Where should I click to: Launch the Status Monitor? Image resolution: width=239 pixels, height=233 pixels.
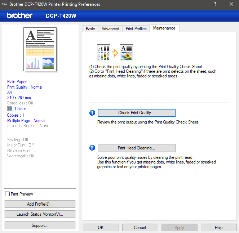40,214
